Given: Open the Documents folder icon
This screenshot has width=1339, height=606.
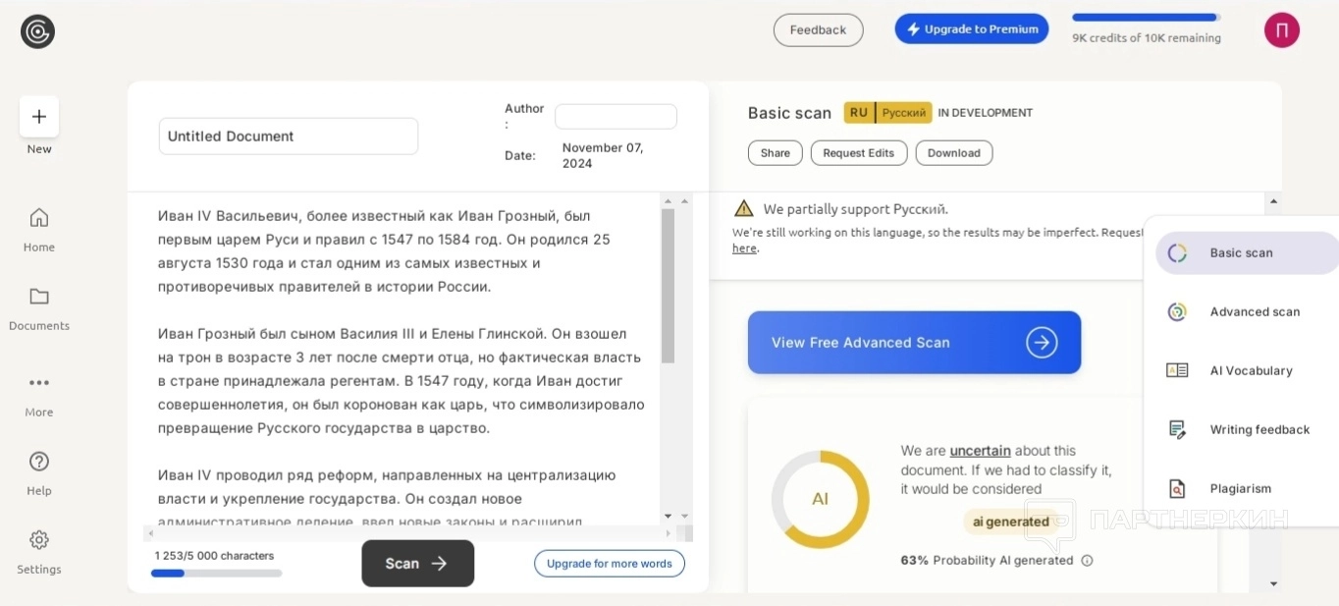Looking at the screenshot, I should [x=39, y=297].
